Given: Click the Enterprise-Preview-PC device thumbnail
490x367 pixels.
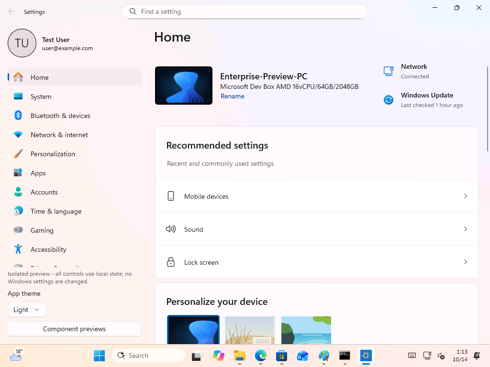Looking at the screenshot, I should 184,86.
